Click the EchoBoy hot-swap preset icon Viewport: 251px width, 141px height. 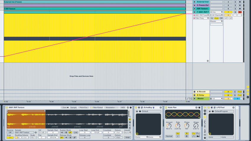(161, 108)
